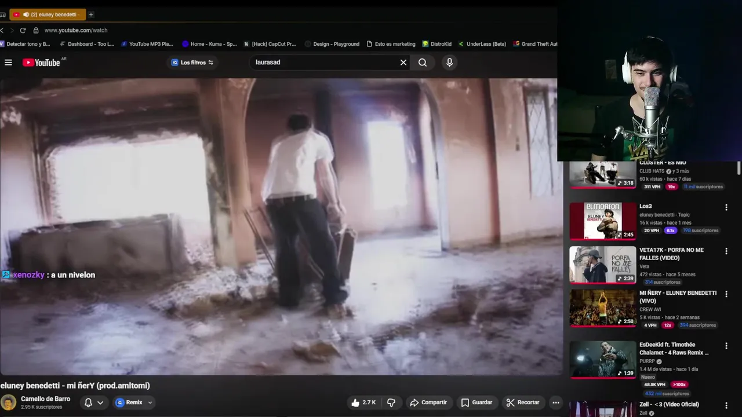The width and height of the screenshot is (742, 417).
Task: Play the MI ÑERY VIVO thumbnail
Action: point(602,308)
